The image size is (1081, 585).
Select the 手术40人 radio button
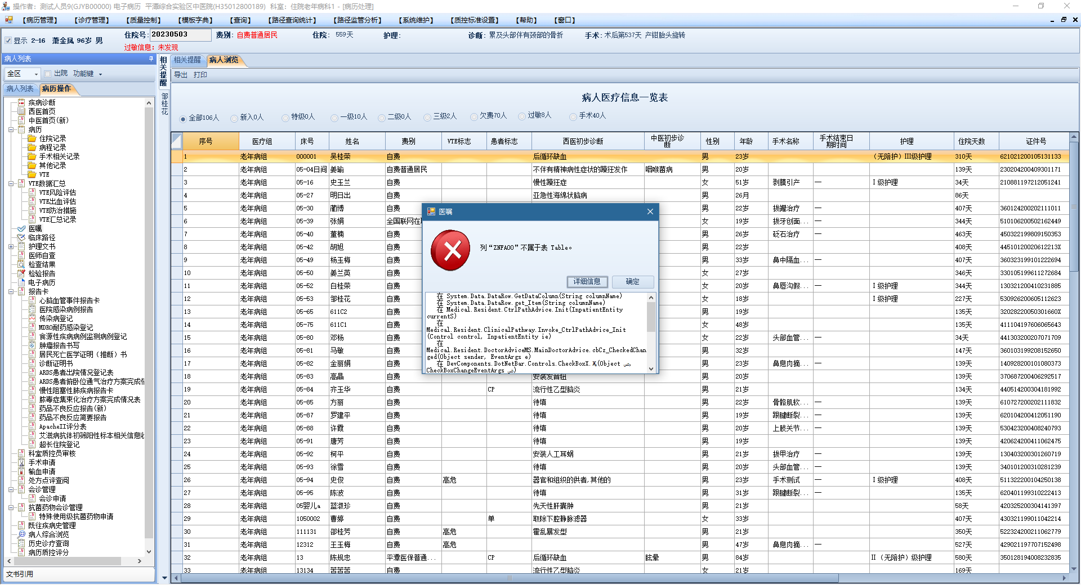click(x=573, y=116)
